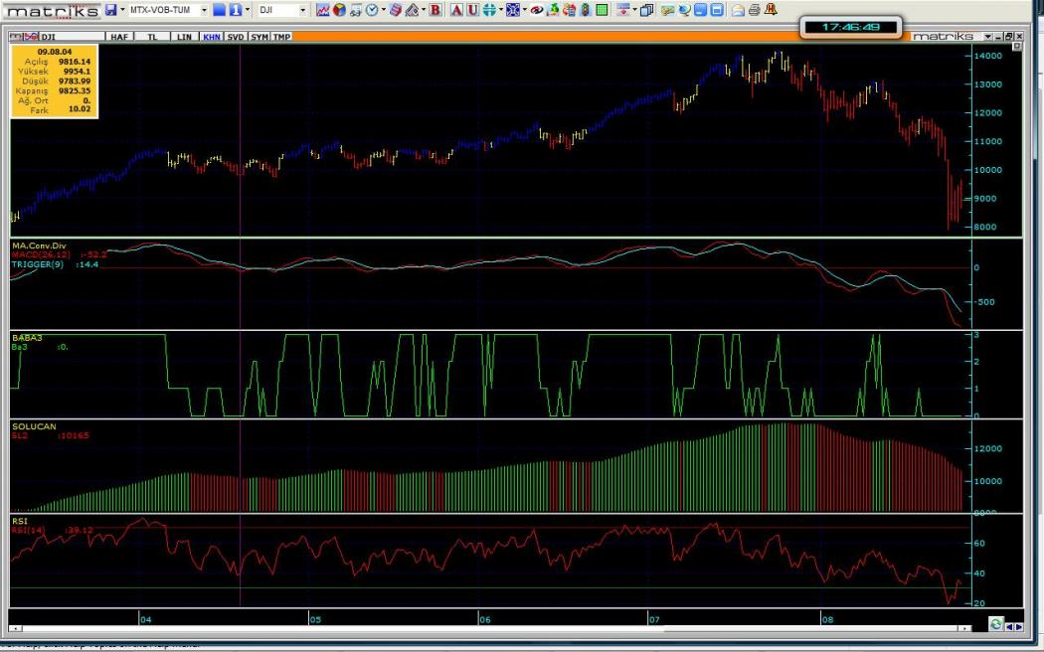
Task: Click the red eye icon in toolbar
Action: pyautogui.click(x=537, y=10)
